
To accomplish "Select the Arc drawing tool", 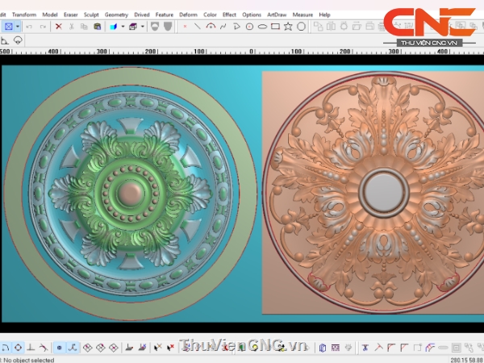I will [211, 27].
